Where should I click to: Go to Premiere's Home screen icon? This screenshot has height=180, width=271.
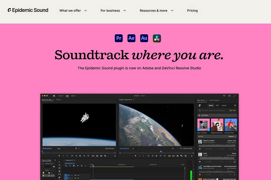tap(54, 96)
